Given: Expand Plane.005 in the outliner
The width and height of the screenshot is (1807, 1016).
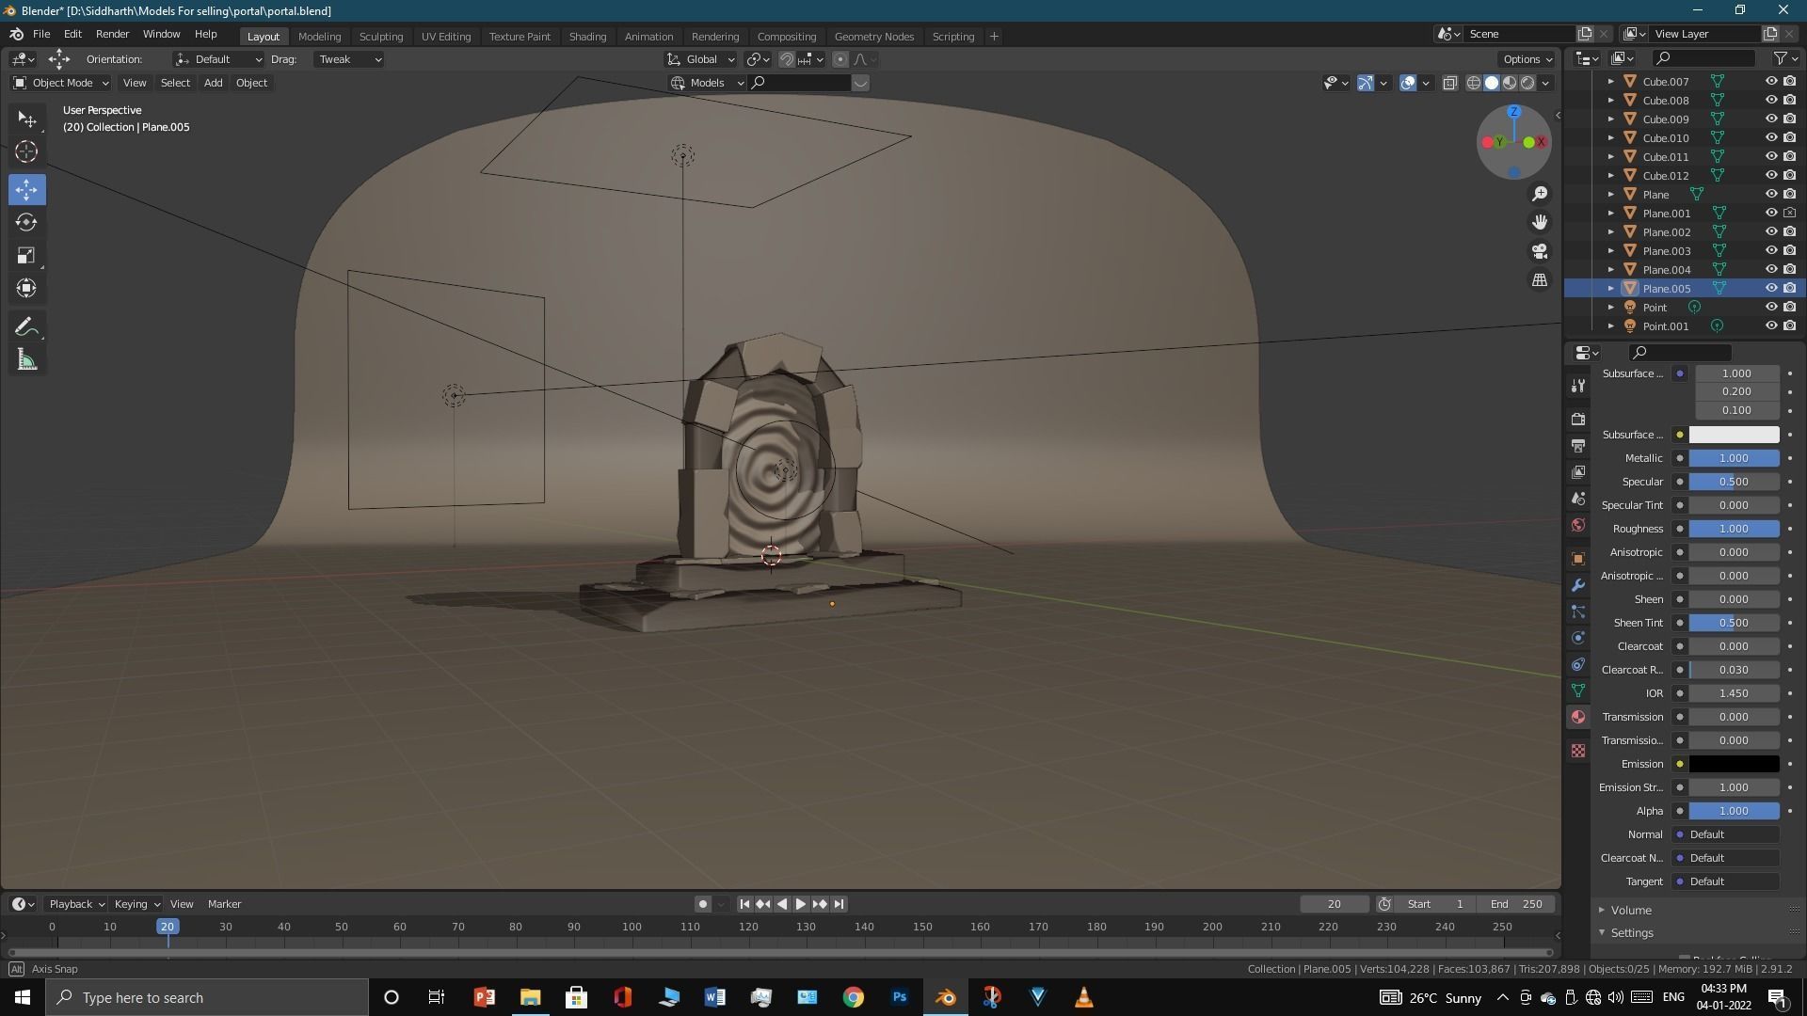Looking at the screenshot, I should tap(1610, 289).
